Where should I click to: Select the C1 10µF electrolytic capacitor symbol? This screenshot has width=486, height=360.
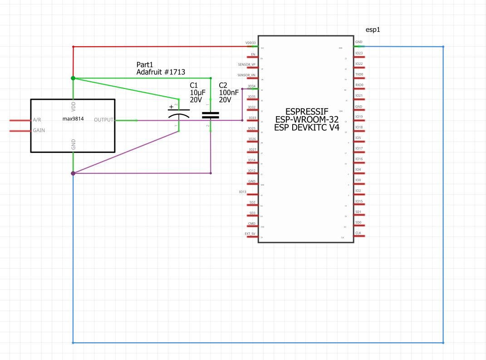click(x=179, y=113)
